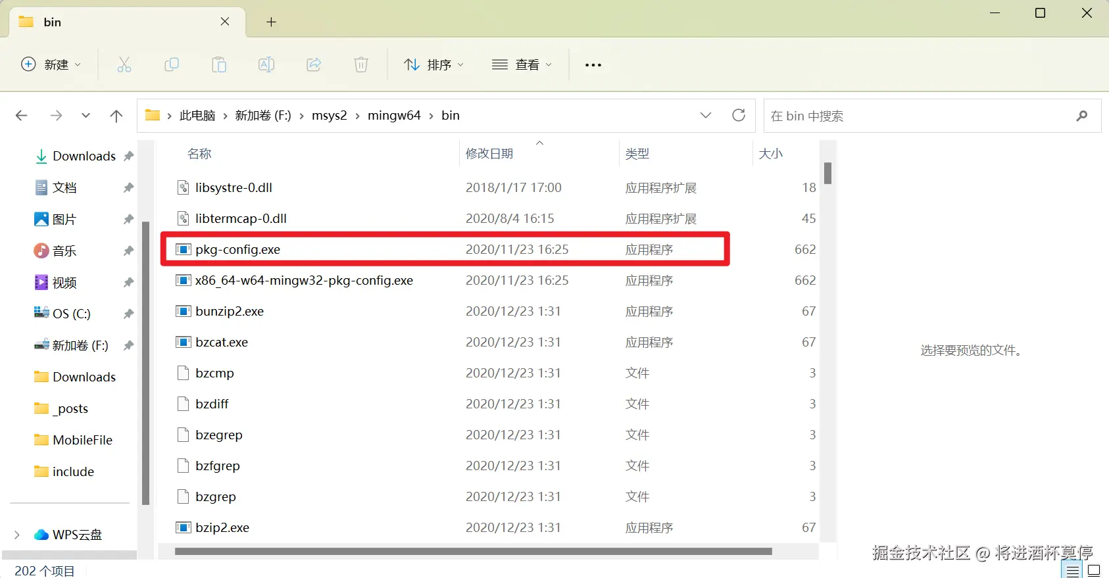
Task: Open the View (查看) dropdown
Action: [522, 64]
